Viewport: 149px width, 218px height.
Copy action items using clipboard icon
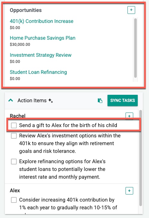click(100, 100)
